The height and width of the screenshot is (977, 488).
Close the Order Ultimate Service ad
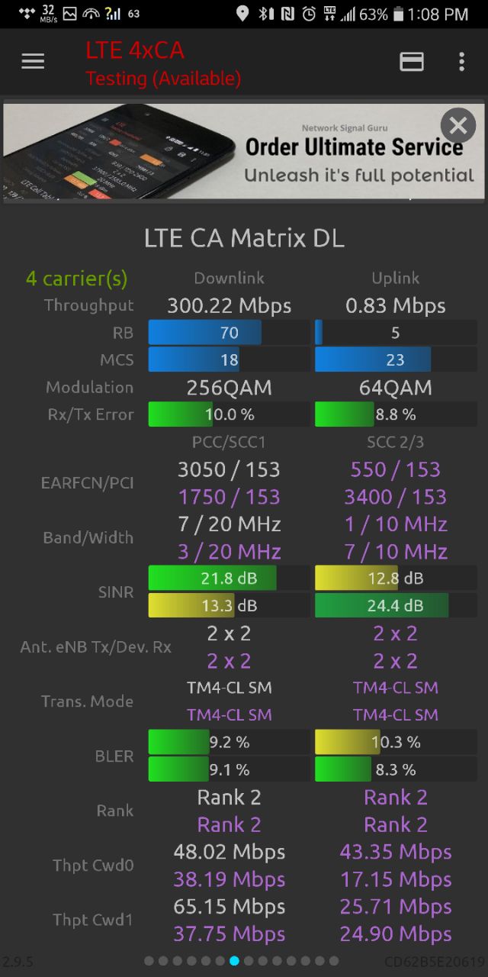[458, 124]
